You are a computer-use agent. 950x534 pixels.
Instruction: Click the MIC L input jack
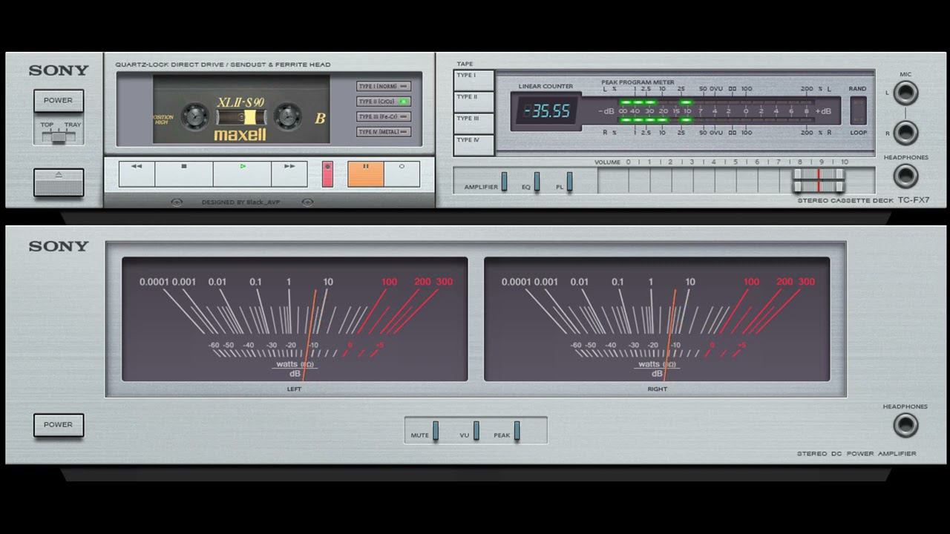pyautogui.click(x=905, y=93)
